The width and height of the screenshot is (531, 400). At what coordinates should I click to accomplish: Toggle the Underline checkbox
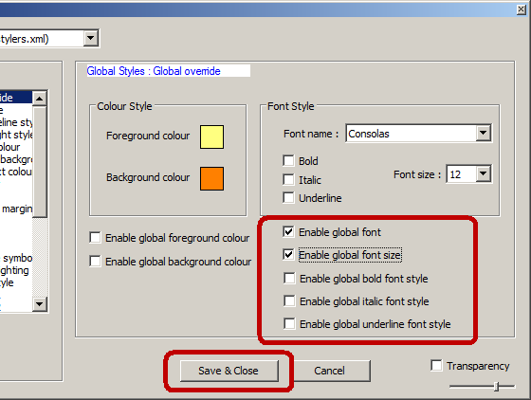pos(288,198)
